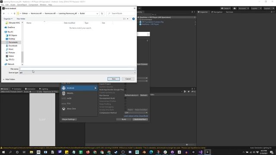The image size is (276, 155).
Task: Open Visual Studio from taskbar
Action: tap(201, 152)
